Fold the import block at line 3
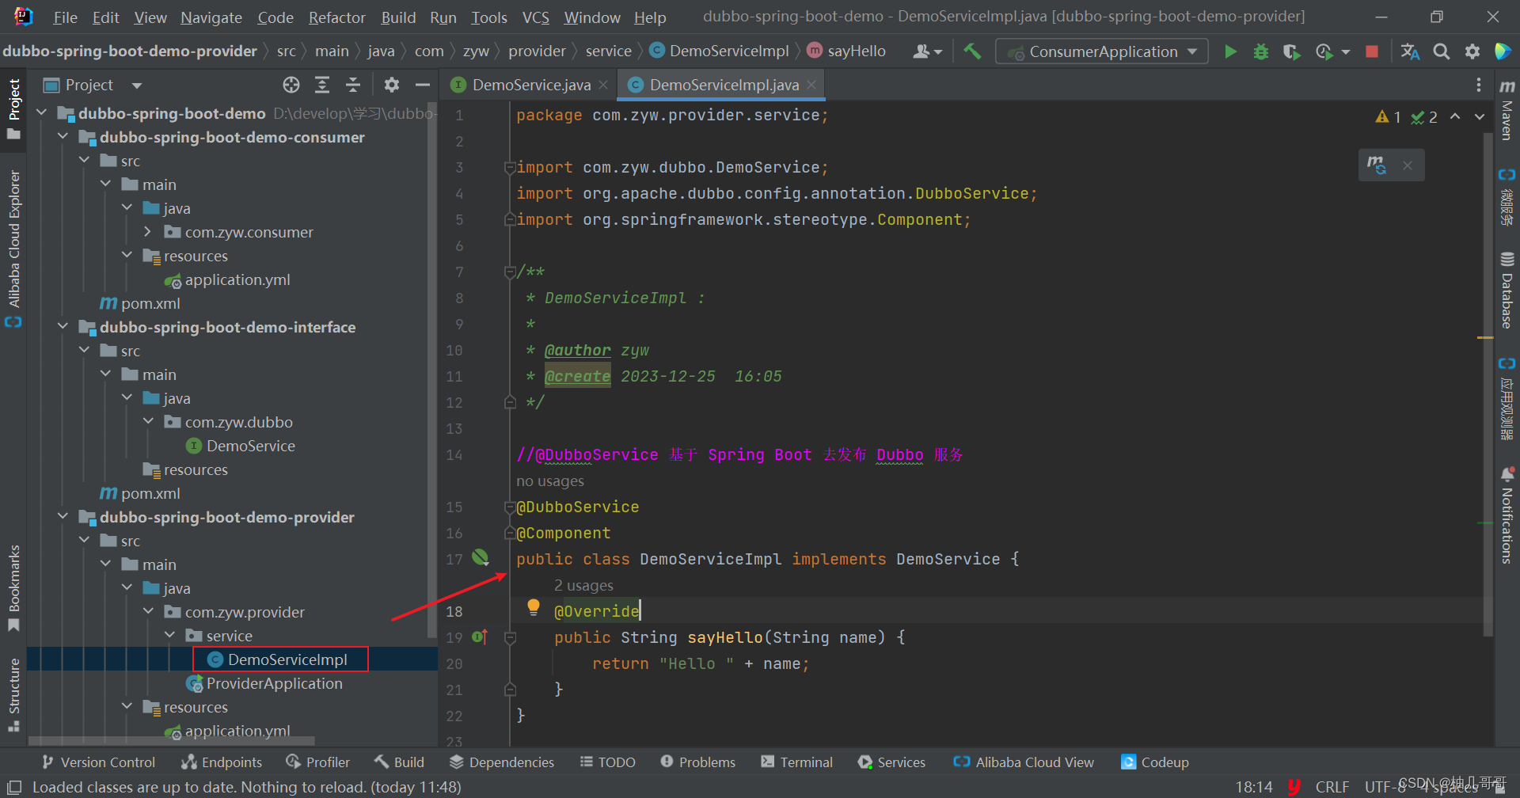This screenshot has width=1520, height=798. tap(511, 167)
